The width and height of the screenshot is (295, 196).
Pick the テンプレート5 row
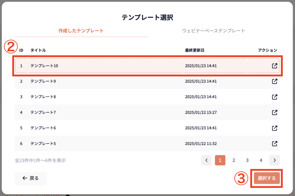tap(115, 143)
